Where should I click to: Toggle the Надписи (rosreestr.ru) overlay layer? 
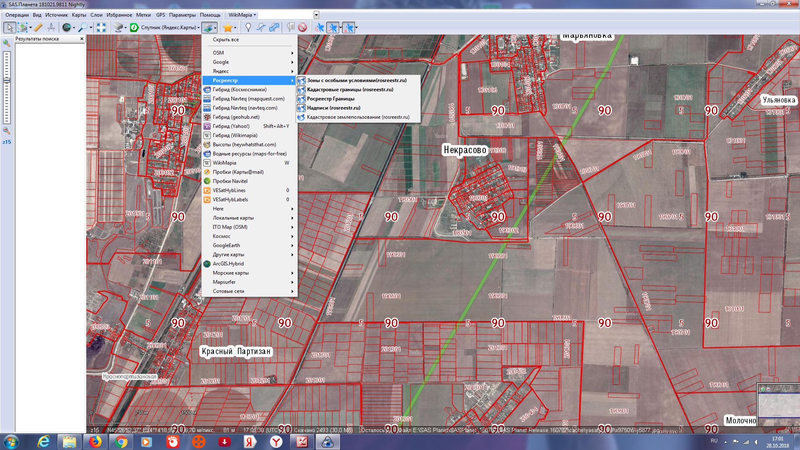click(333, 108)
